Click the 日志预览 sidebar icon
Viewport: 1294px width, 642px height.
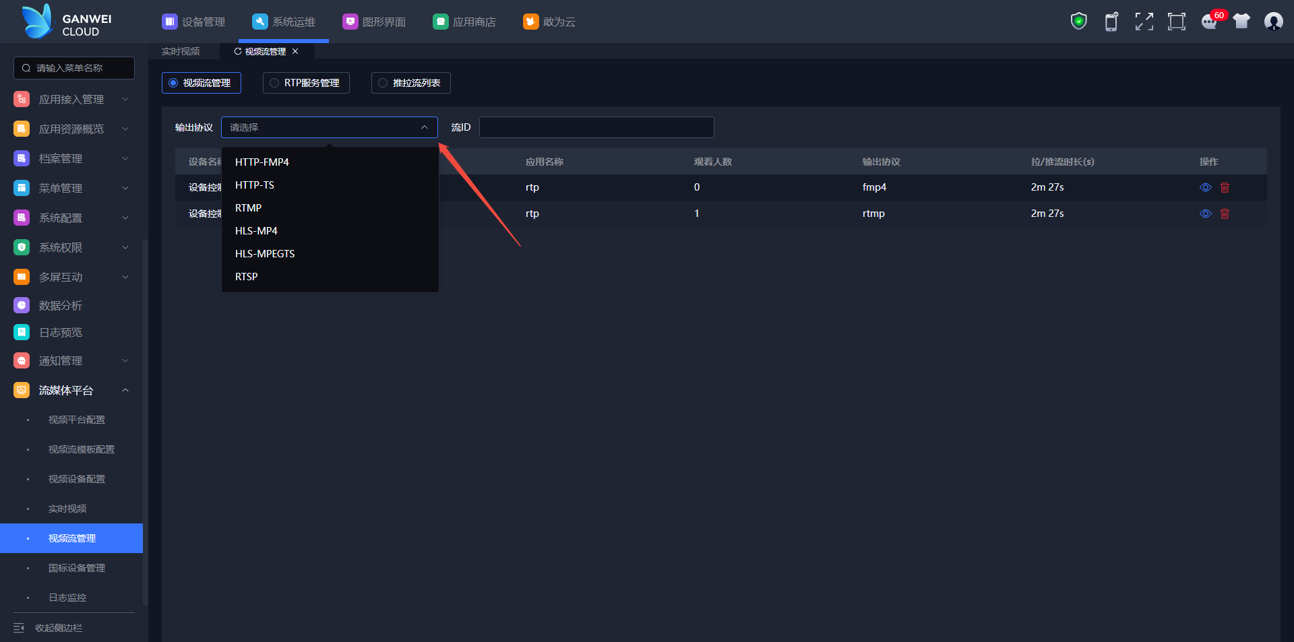click(x=22, y=332)
